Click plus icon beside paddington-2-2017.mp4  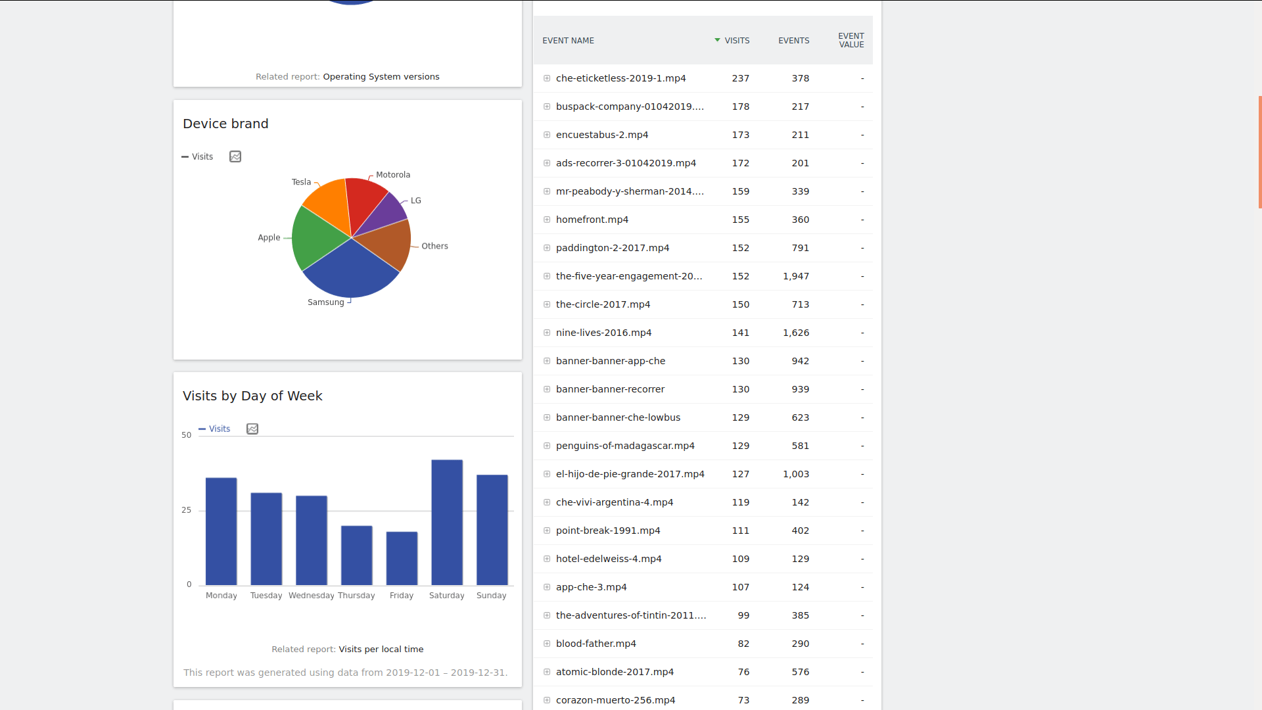(547, 248)
